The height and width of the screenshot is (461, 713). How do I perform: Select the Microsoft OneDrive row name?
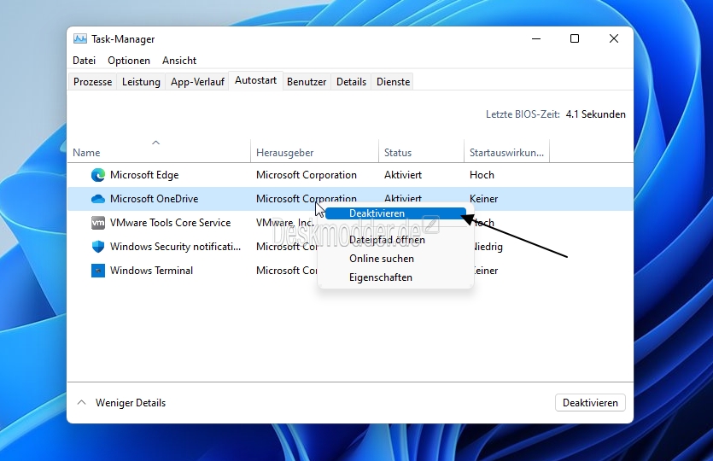click(155, 199)
